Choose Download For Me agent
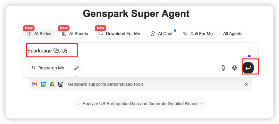The height and width of the screenshot is (124, 279). pyautogui.click(x=119, y=34)
